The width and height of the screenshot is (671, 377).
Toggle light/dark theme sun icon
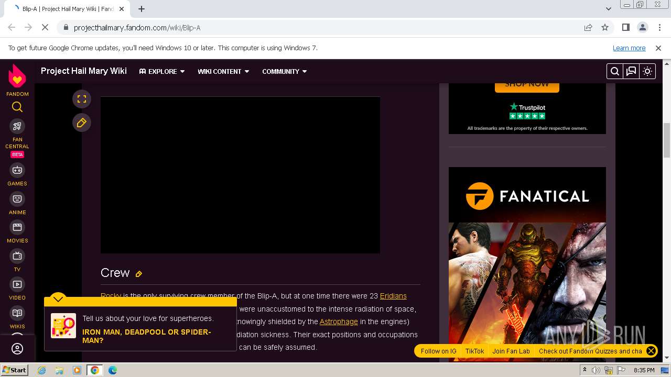(647, 71)
